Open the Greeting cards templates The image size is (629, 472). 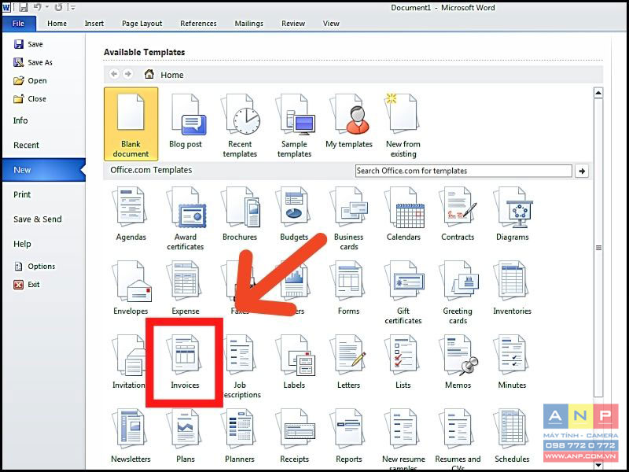458,293
